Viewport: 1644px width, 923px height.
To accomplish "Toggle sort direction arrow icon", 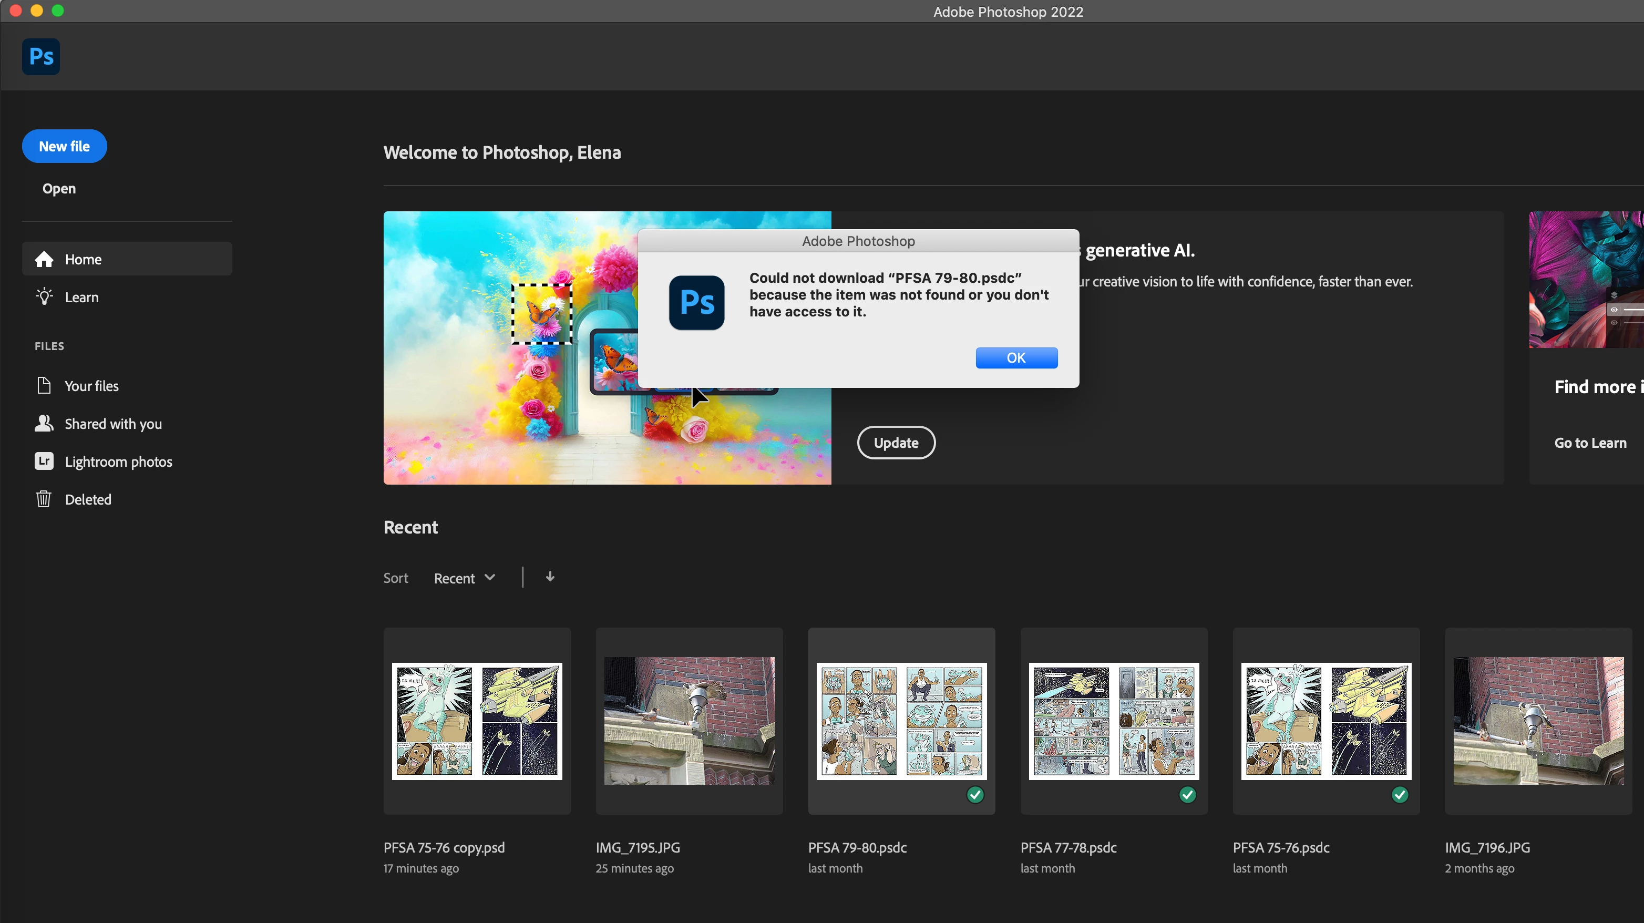I will [550, 577].
